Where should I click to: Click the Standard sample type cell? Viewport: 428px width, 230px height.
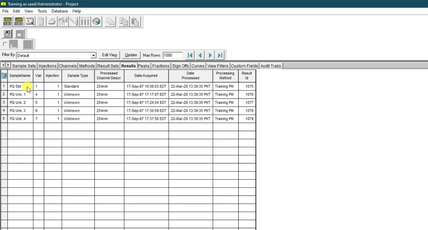[x=78, y=86]
